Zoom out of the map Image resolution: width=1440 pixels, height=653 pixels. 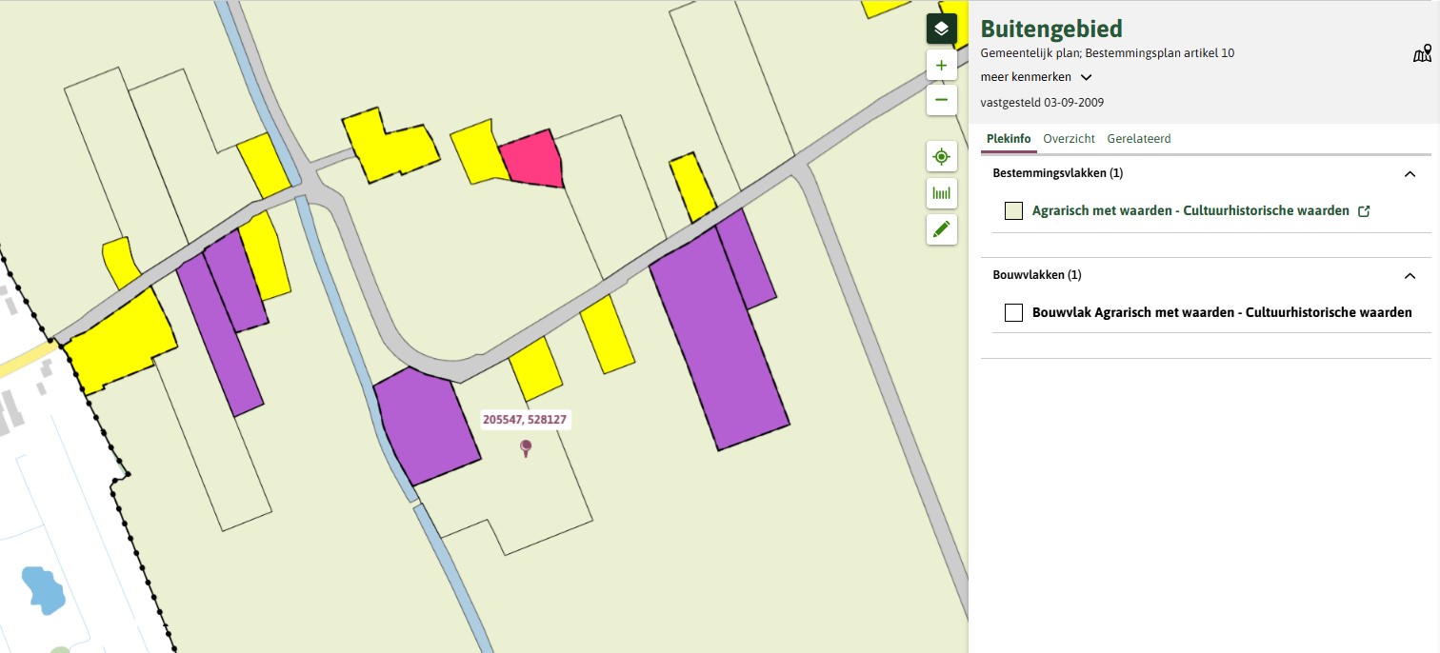(x=941, y=99)
